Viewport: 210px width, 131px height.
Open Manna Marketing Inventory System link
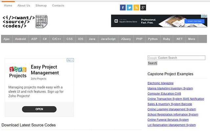point(170,88)
